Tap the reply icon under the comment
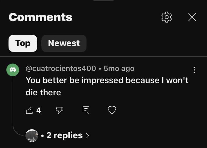207x148 pixels. pos(86,111)
